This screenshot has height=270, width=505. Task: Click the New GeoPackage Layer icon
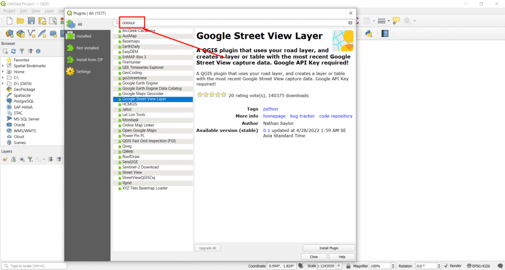(x=21, y=33)
